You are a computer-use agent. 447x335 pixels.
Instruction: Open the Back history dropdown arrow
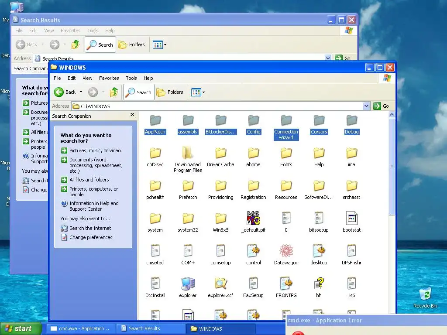(81, 92)
